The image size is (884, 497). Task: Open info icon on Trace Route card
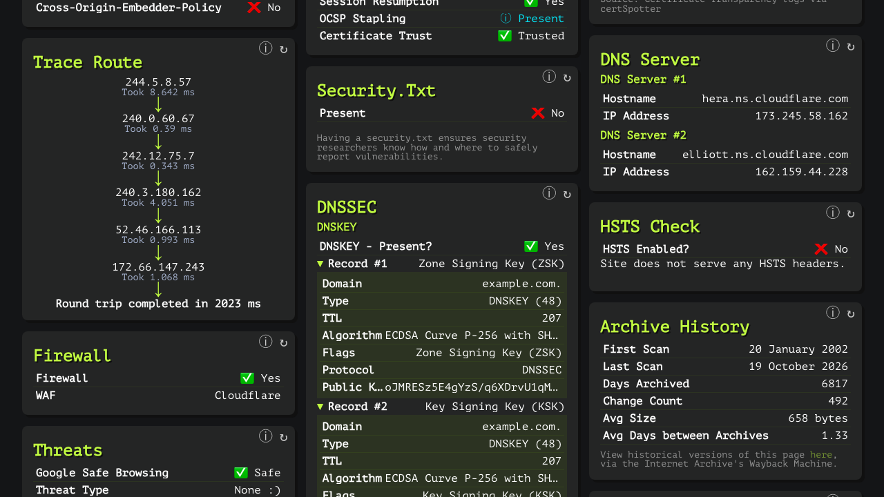pos(265,48)
